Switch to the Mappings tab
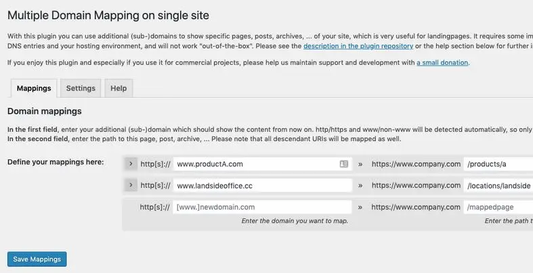 34,88
